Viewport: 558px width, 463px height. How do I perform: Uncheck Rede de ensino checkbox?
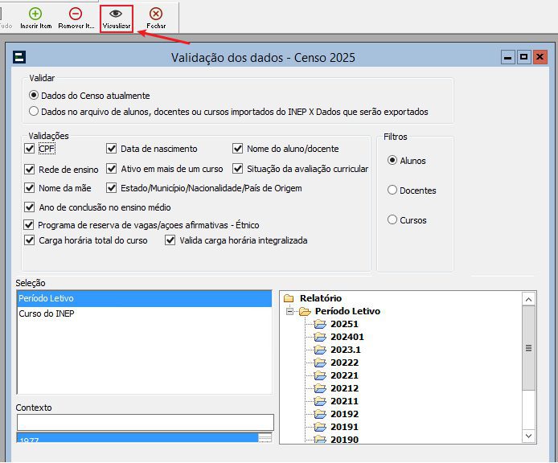tap(29, 169)
